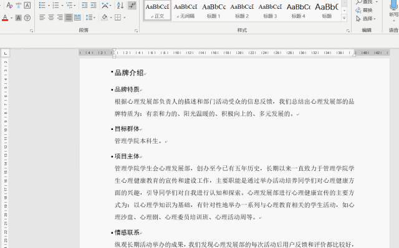Click the Borders icon
Viewport: 399px width, 248px height.
pyautogui.click(x=118, y=17)
